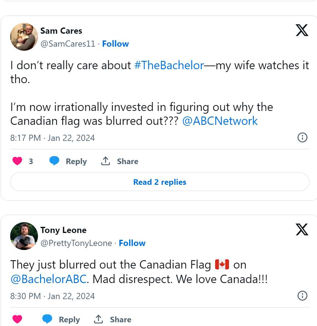The width and height of the screenshot is (317, 326).
Task: Click the X logo on Sam Cares tweet
Action: click(x=302, y=30)
